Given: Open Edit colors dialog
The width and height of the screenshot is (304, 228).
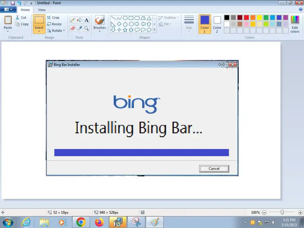Looking at the screenshot, I should pos(295,24).
